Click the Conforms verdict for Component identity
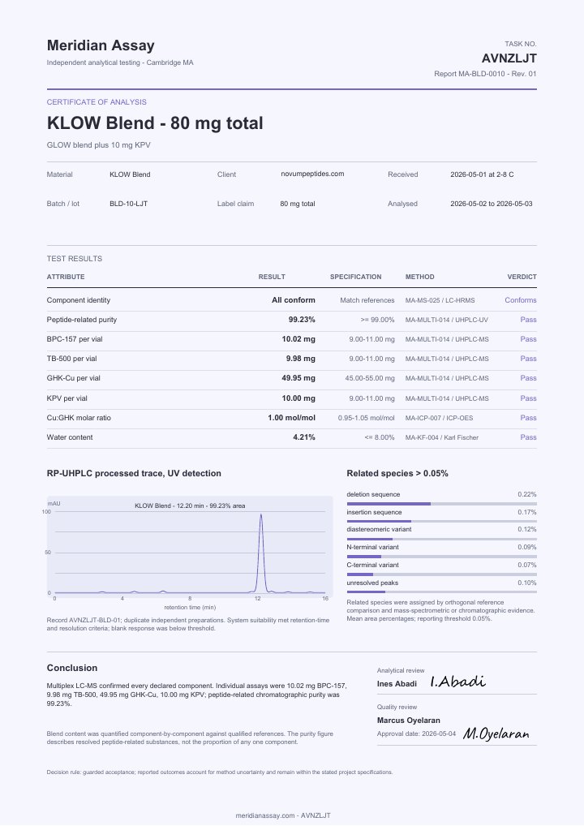Viewport: 584px width, 826px height. pos(520,300)
